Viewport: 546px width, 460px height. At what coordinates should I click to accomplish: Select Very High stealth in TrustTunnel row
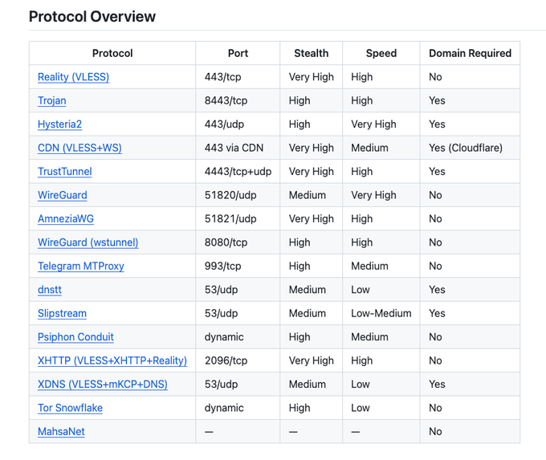(312, 172)
